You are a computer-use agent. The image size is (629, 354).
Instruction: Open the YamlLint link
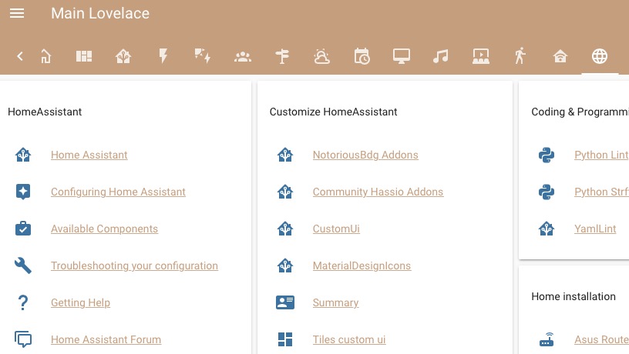click(x=595, y=229)
